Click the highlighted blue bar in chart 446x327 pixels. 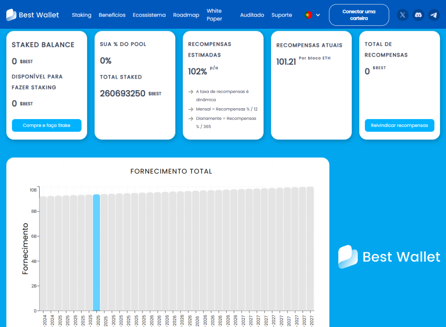tap(96, 253)
